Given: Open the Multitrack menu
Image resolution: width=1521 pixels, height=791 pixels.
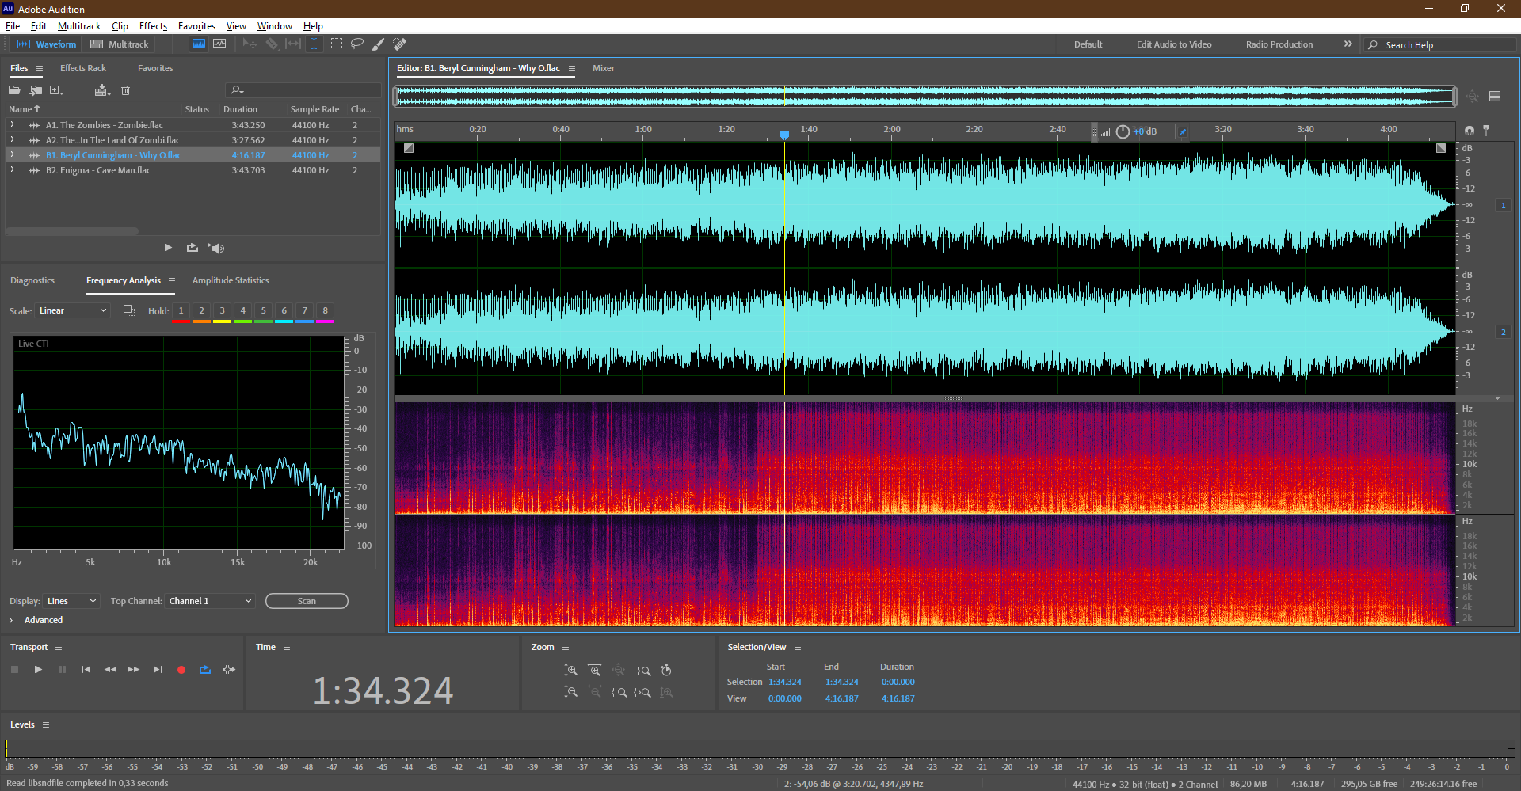Looking at the screenshot, I should point(79,26).
